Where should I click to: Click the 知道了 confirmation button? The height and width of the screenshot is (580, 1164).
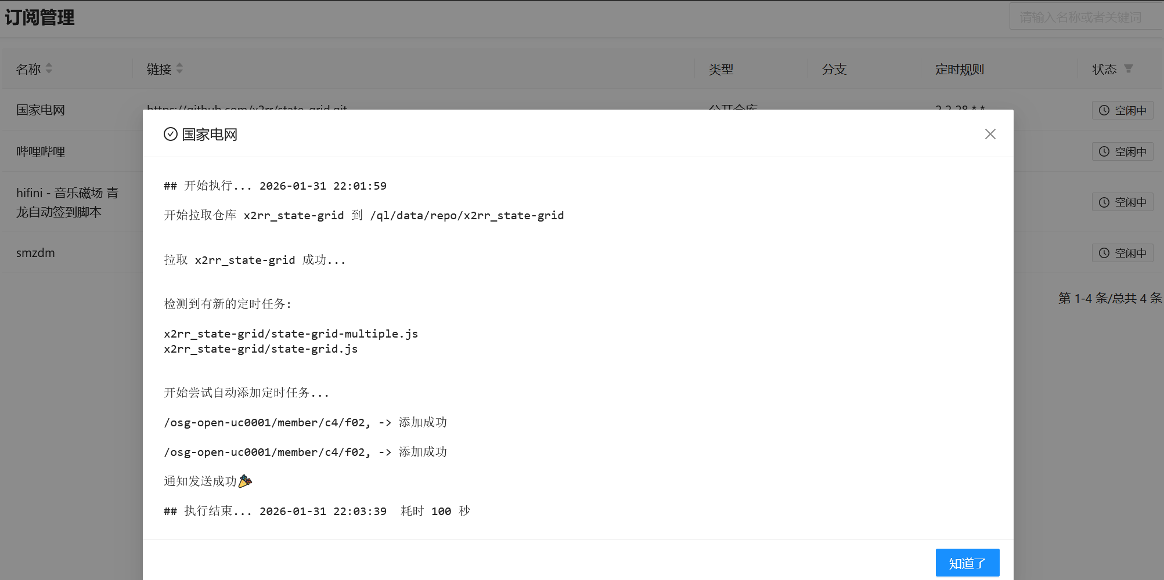point(967,562)
